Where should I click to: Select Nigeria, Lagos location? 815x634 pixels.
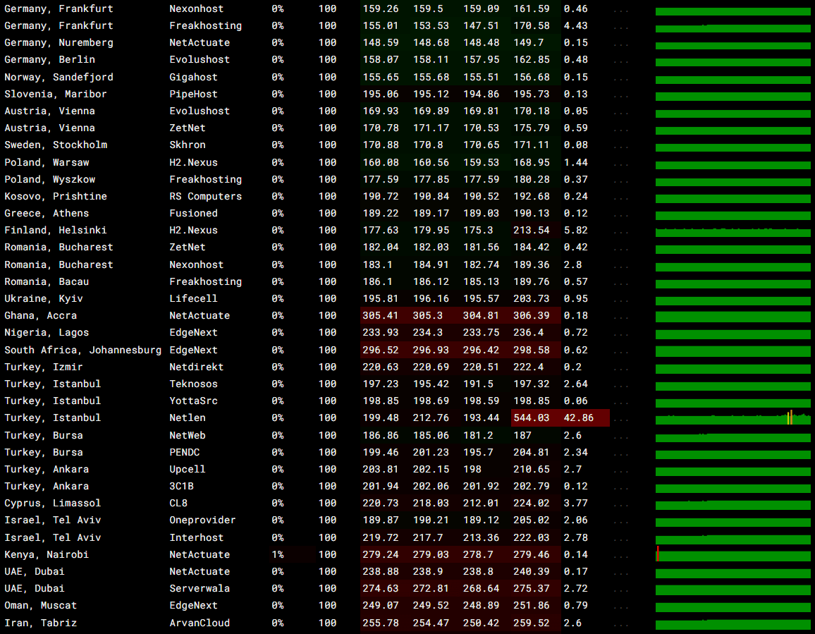(47, 332)
